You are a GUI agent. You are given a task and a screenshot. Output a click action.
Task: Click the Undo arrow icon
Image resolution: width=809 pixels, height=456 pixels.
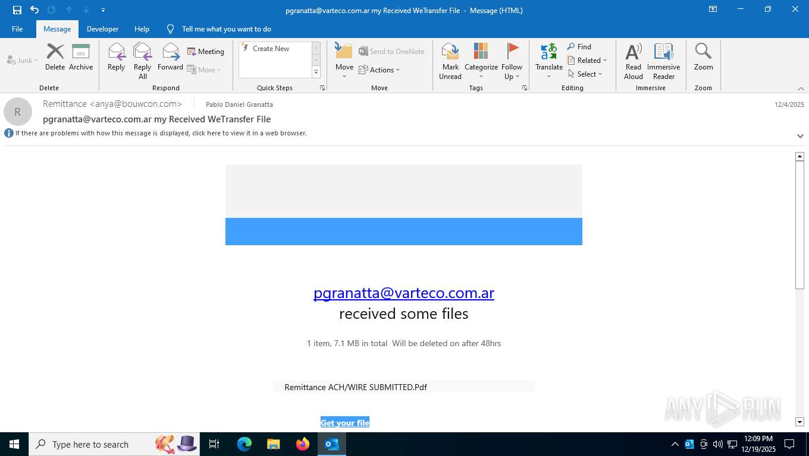[x=35, y=10]
